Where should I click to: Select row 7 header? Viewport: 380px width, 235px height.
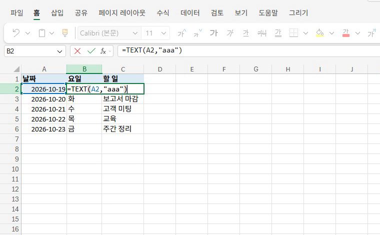pos(10,139)
